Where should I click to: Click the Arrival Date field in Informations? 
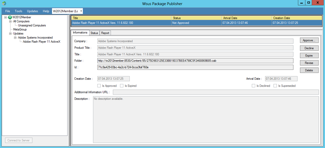tap(281, 79)
